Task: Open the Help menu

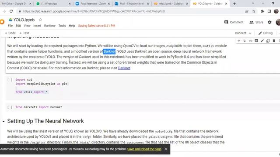Action: click(x=72, y=26)
